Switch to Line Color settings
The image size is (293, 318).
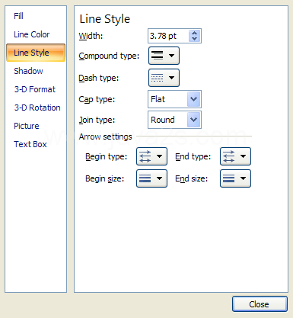click(x=31, y=34)
